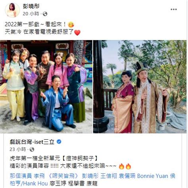Image resolution: width=188 pixels, height=188 pixels.
Task: Click 彭曉彤 profile picture avatar
Action: pos(12,10)
